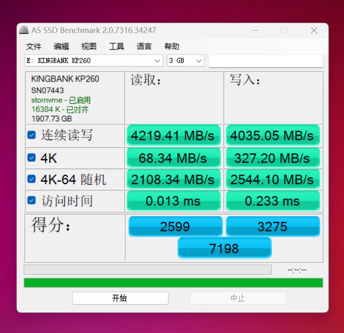Open the 3 GB test size dropdown
Viewport: 344px width, 333px height.
coord(185,61)
